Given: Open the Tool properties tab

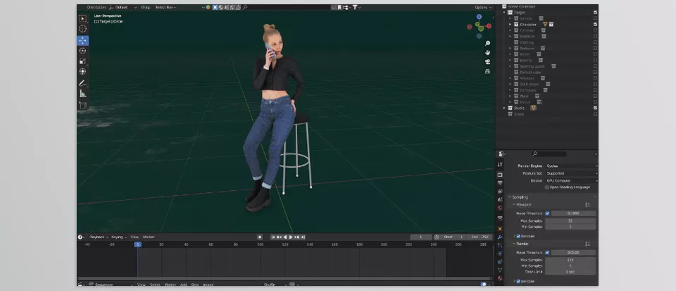Looking at the screenshot, I should click(500, 164).
